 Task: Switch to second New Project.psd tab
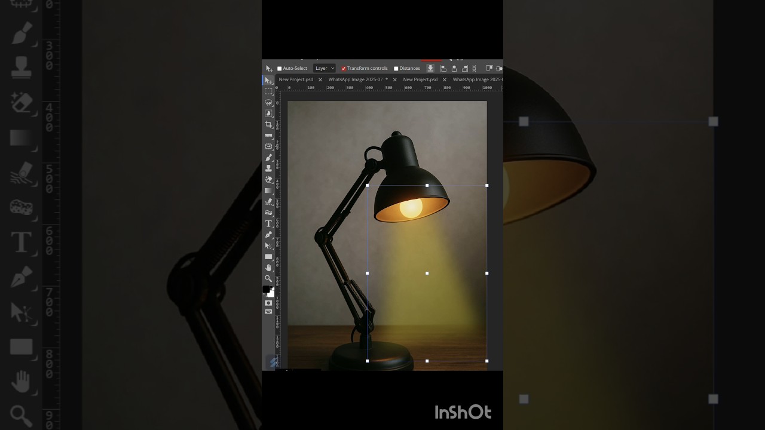pos(420,79)
